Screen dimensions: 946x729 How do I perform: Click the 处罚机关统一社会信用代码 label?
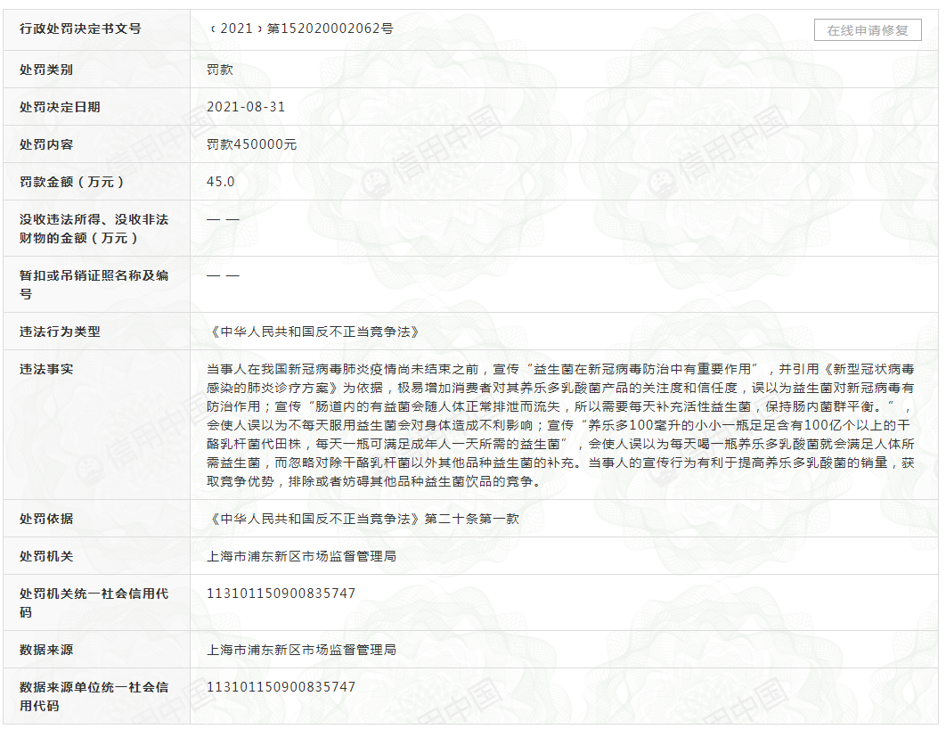coord(94,602)
